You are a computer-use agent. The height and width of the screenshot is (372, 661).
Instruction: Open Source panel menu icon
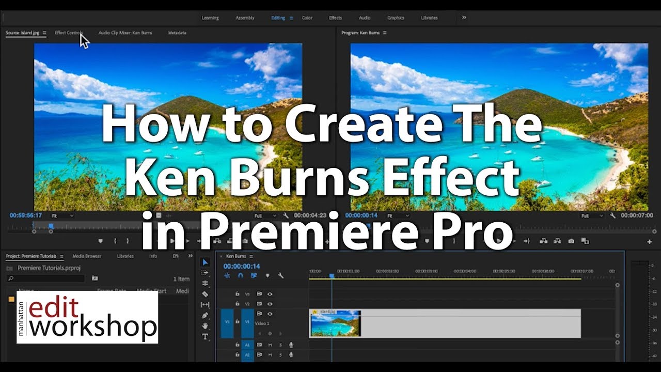44,33
